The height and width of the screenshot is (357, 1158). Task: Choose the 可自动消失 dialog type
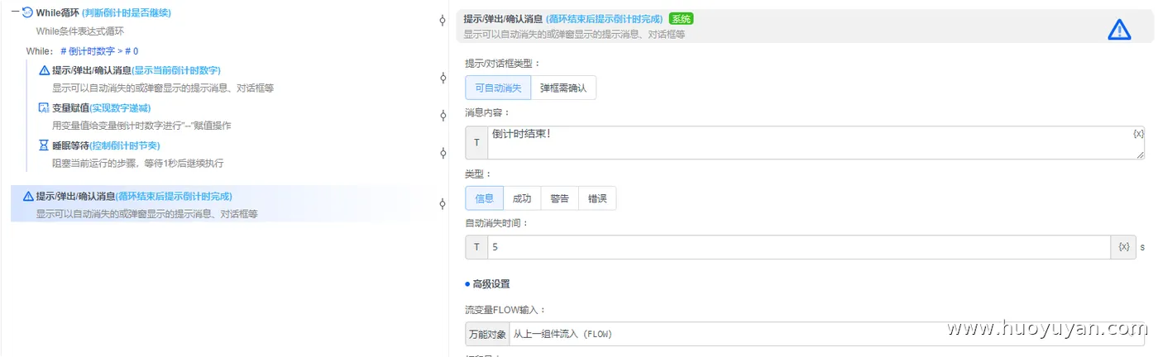498,88
